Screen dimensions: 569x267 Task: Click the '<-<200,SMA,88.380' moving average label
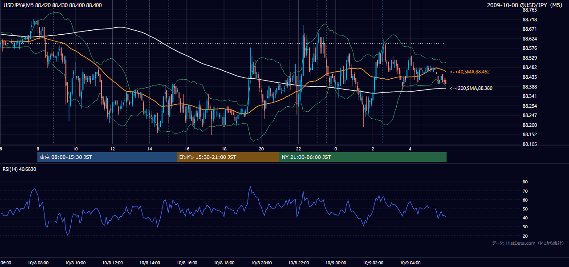pyautogui.click(x=471, y=88)
